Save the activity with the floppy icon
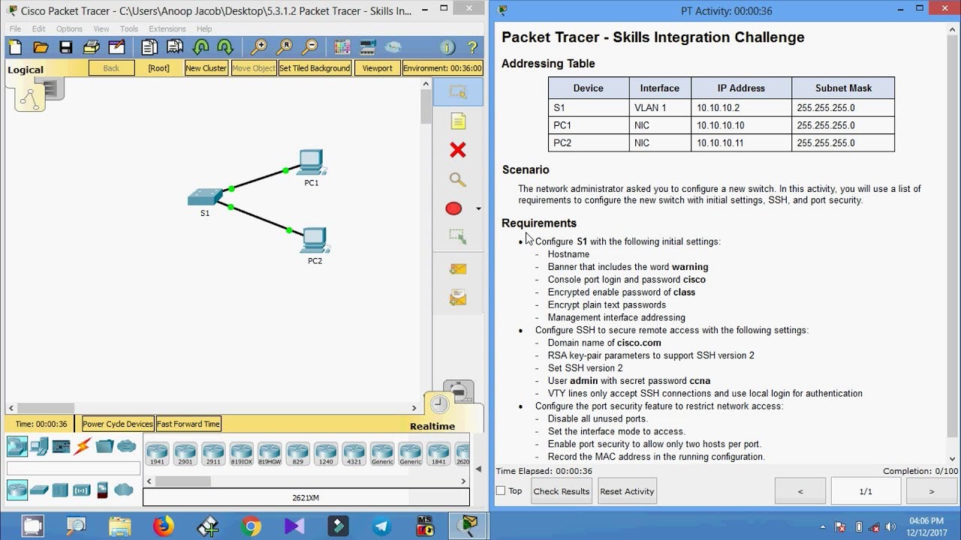 pos(66,47)
